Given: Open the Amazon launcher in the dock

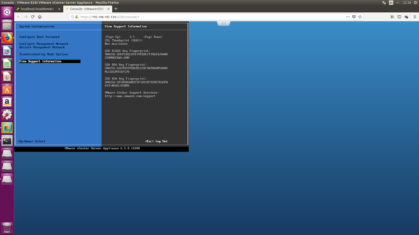Looking at the screenshot, I should tap(7, 102).
